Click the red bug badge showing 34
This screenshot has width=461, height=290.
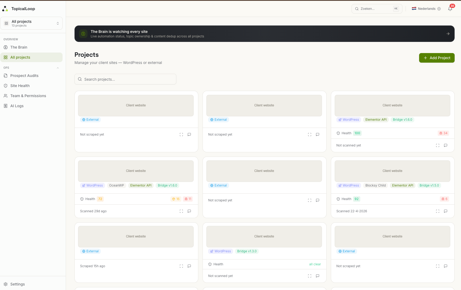click(443, 133)
